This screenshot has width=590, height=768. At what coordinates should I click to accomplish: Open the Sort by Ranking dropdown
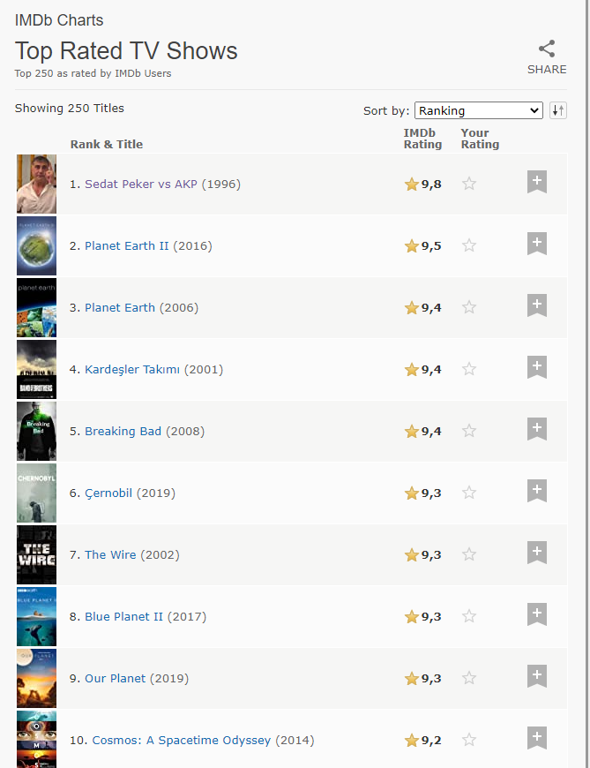click(479, 110)
